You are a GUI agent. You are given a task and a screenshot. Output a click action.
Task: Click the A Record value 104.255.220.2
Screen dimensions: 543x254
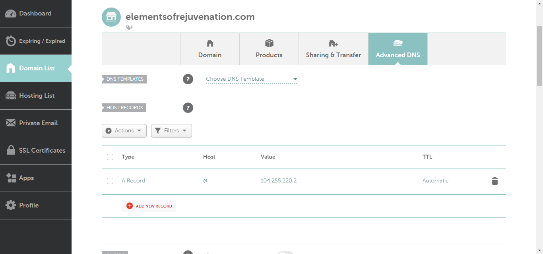[279, 181]
